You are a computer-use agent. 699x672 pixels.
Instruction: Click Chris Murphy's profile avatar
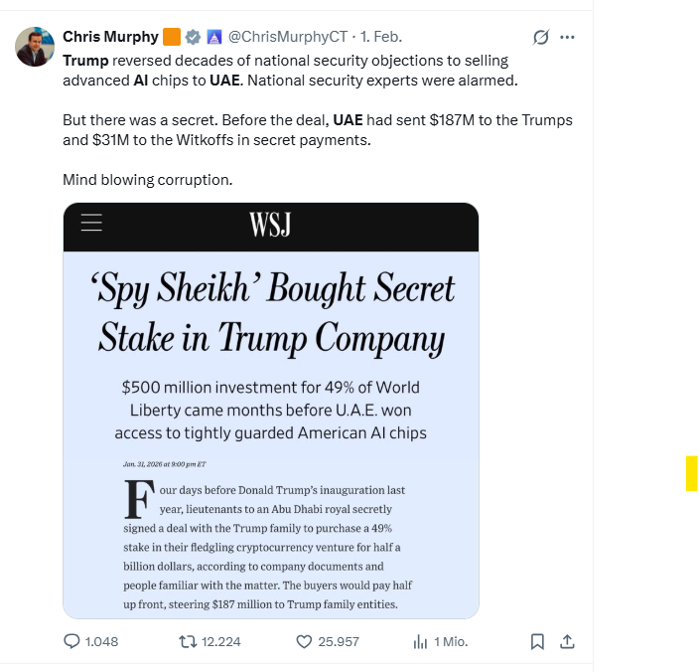click(x=35, y=47)
